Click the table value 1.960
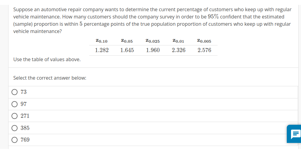 (x=153, y=50)
